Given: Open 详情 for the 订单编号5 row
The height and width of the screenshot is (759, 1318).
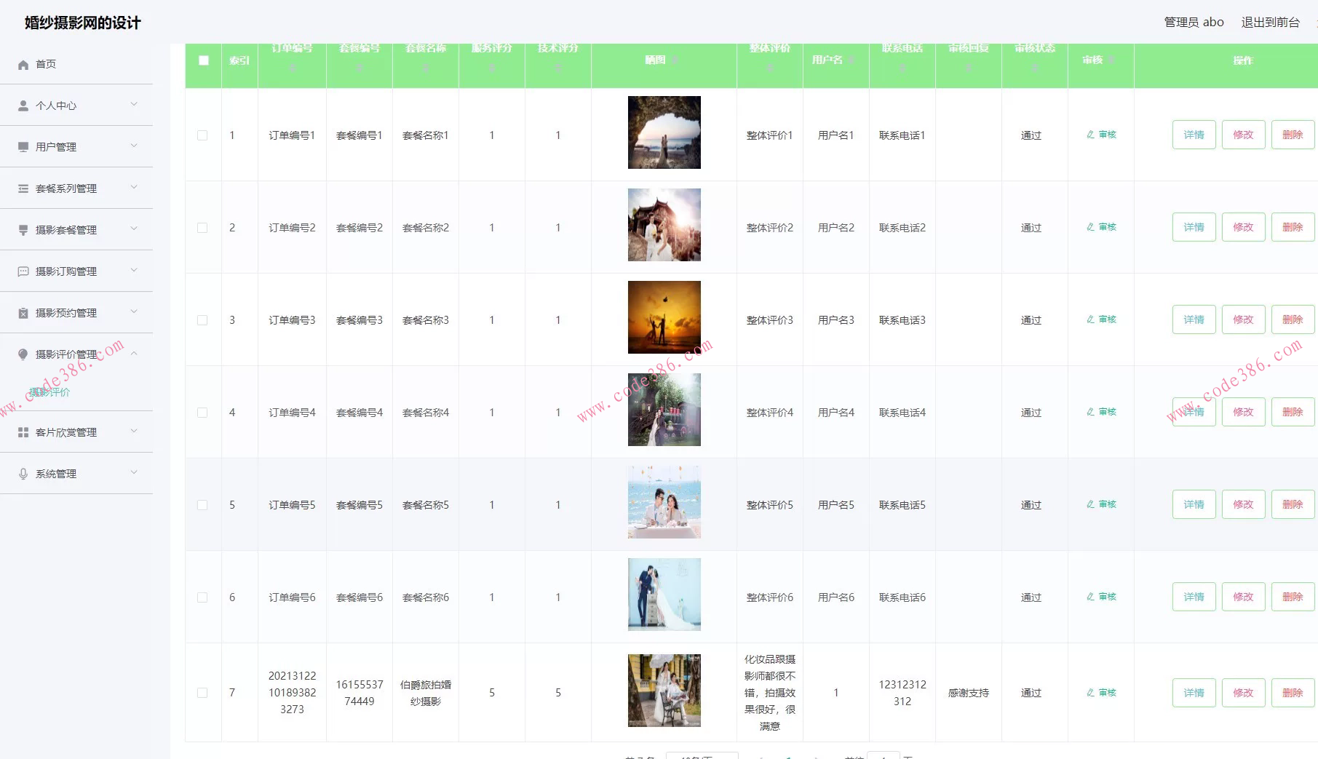Looking at the screenshot, I should point(1194,504).
